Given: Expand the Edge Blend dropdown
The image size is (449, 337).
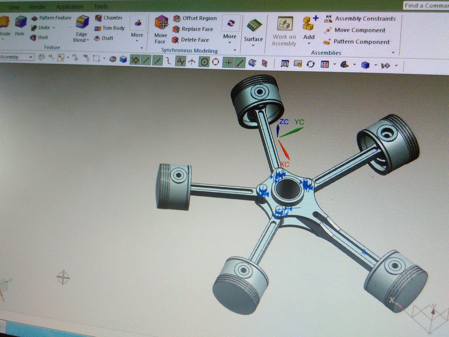Looking at the screenshot, I should point(88,40).
